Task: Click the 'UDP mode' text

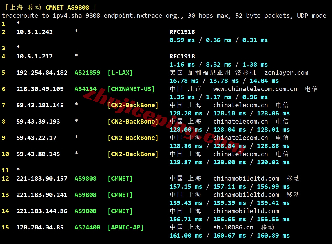Action: [312, 16]
